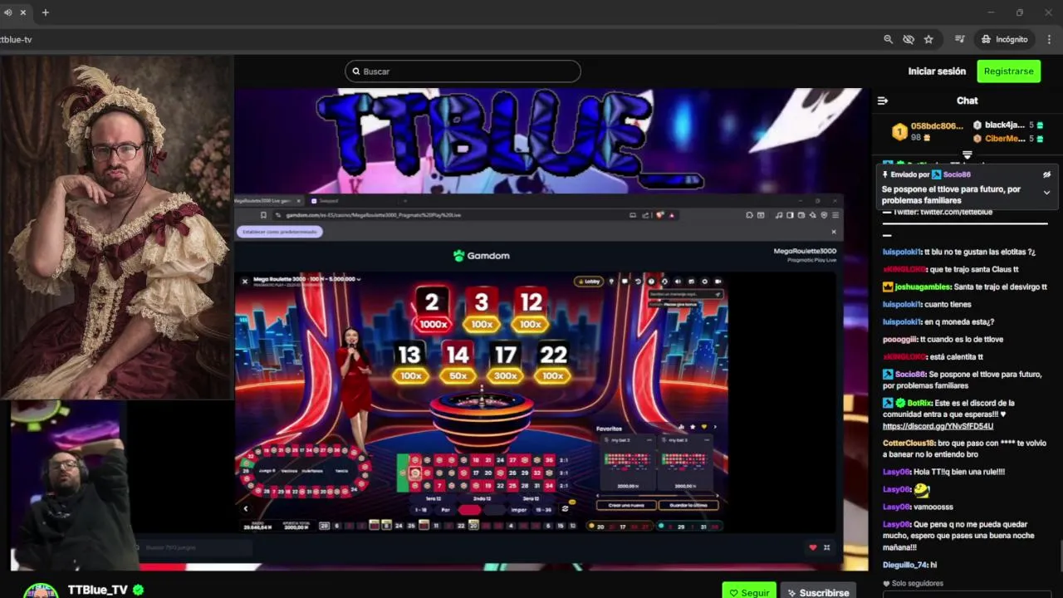Expand the leaderboard with the down chevron
1063x598 pixels.
pyautogui.click(x=967, y=154)
